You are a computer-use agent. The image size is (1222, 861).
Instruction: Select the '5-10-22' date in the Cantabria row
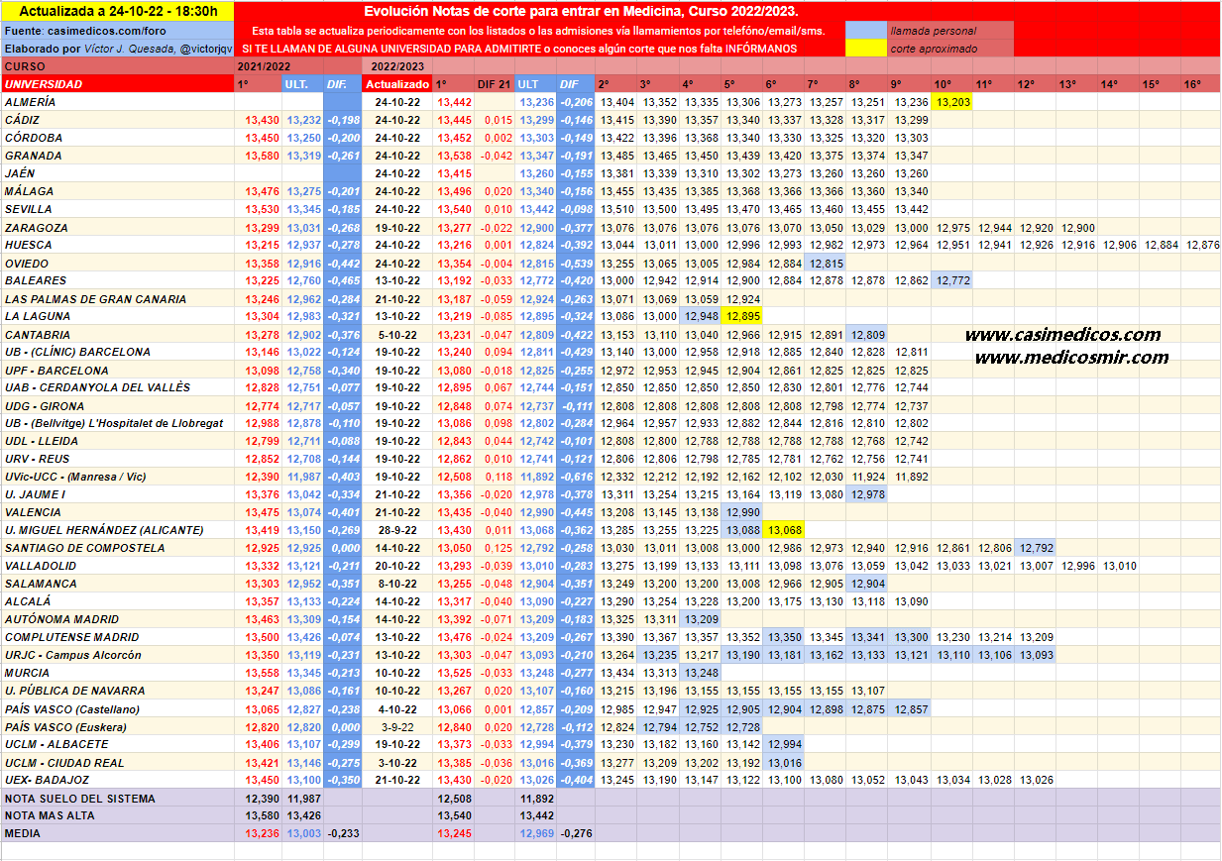pos(397,335)
